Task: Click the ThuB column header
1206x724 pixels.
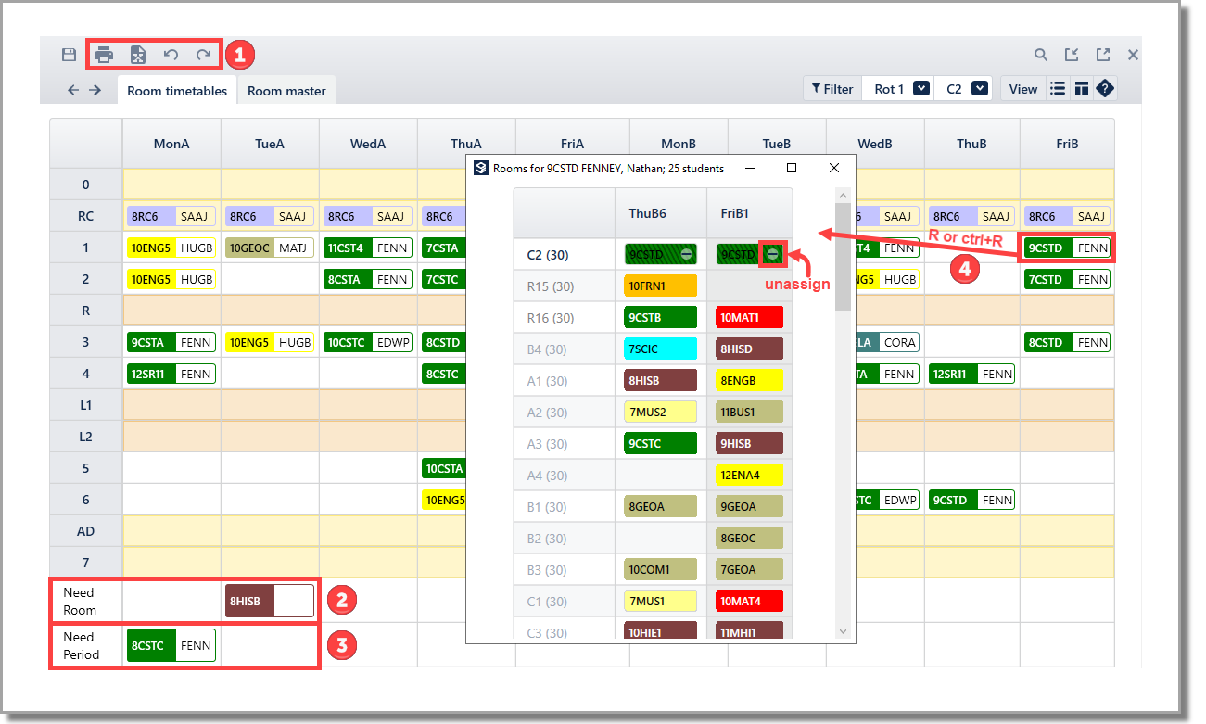Action: [x=971, y=144]
